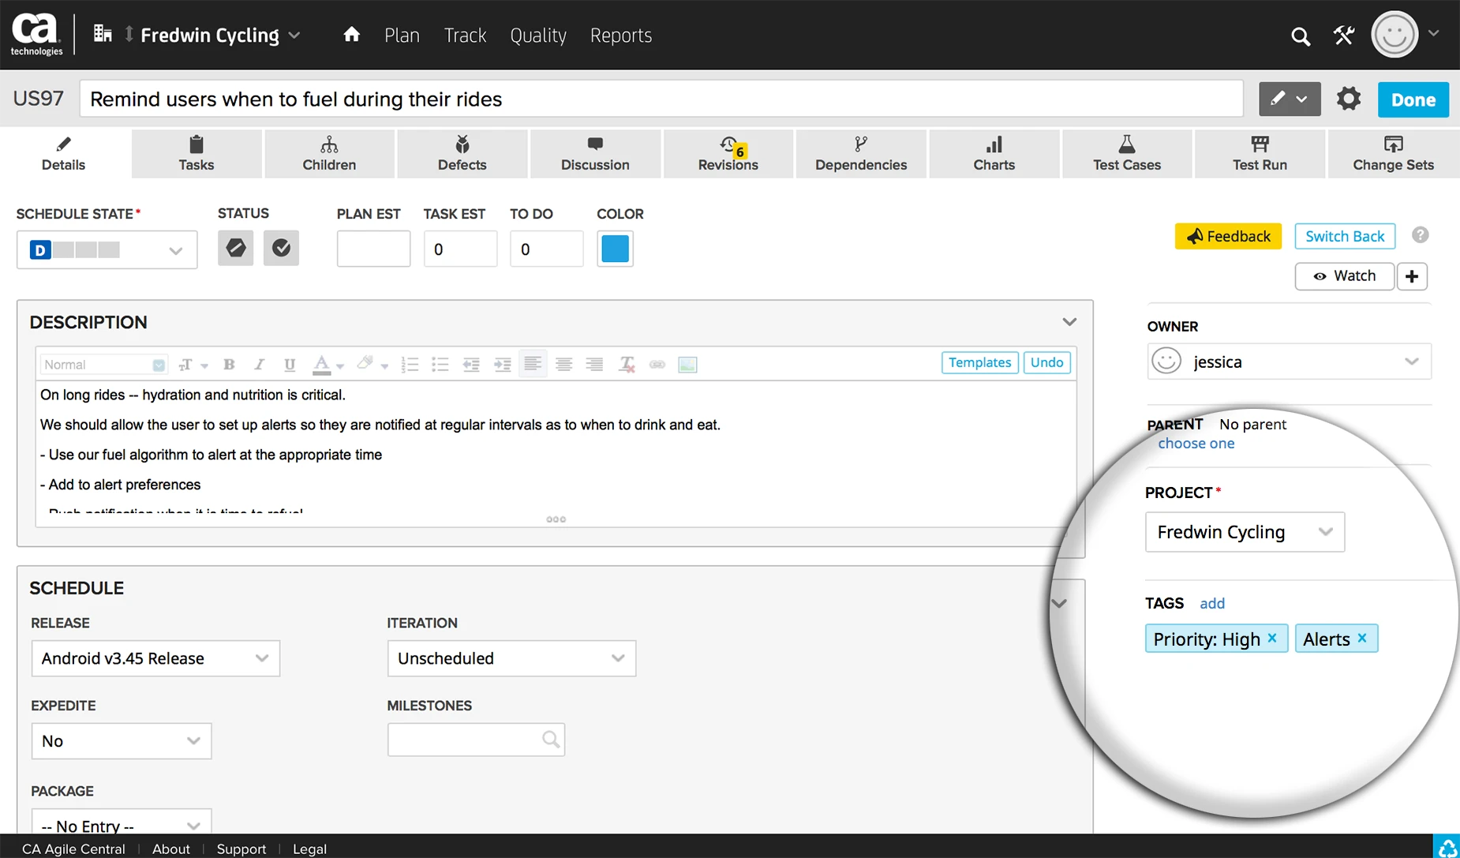The height and width of the screenshot is (858, 1460).
Task: Click choose one parent link
Action: point(1196,443)
